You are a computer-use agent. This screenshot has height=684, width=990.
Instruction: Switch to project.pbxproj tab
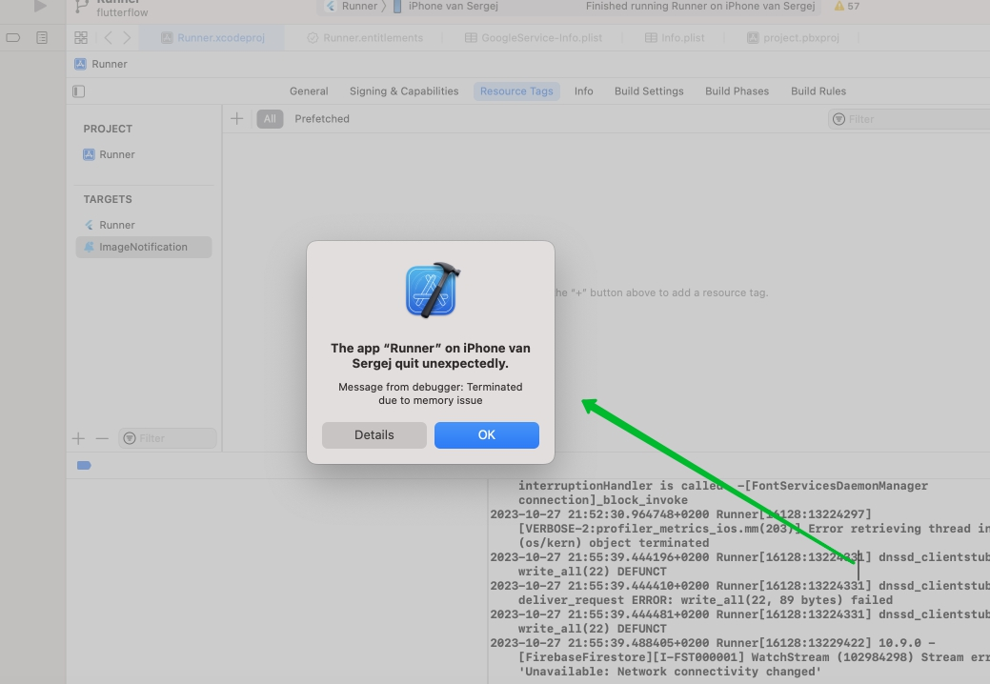[793, 38]
